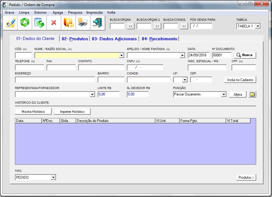
Task: Click the Inclui no Cadastro button
Action: tap(240, 80)
